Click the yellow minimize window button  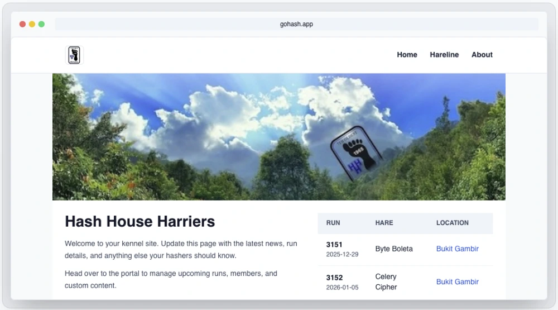tap(32, 24)
